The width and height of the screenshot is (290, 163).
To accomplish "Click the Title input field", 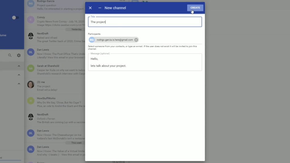I will 145,22.
